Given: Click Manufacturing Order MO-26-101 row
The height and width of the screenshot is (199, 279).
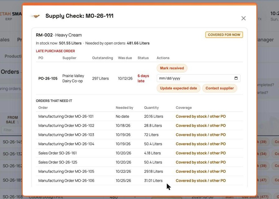Looking at the screenshot, I should click(x=139, y=116).
